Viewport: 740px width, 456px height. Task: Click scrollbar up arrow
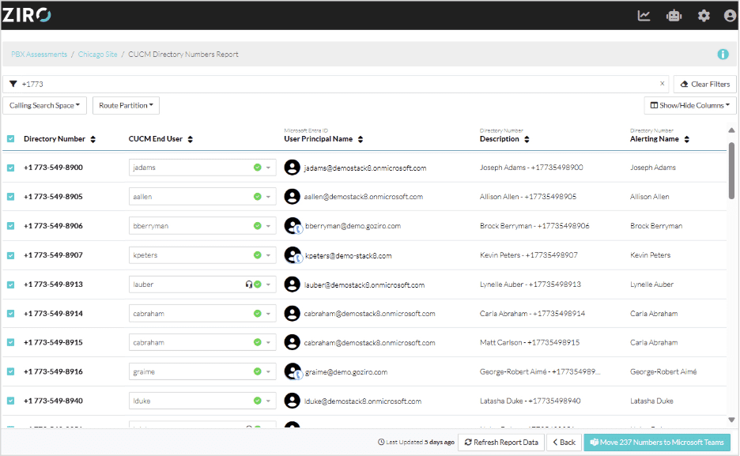[x=731, y=130]
